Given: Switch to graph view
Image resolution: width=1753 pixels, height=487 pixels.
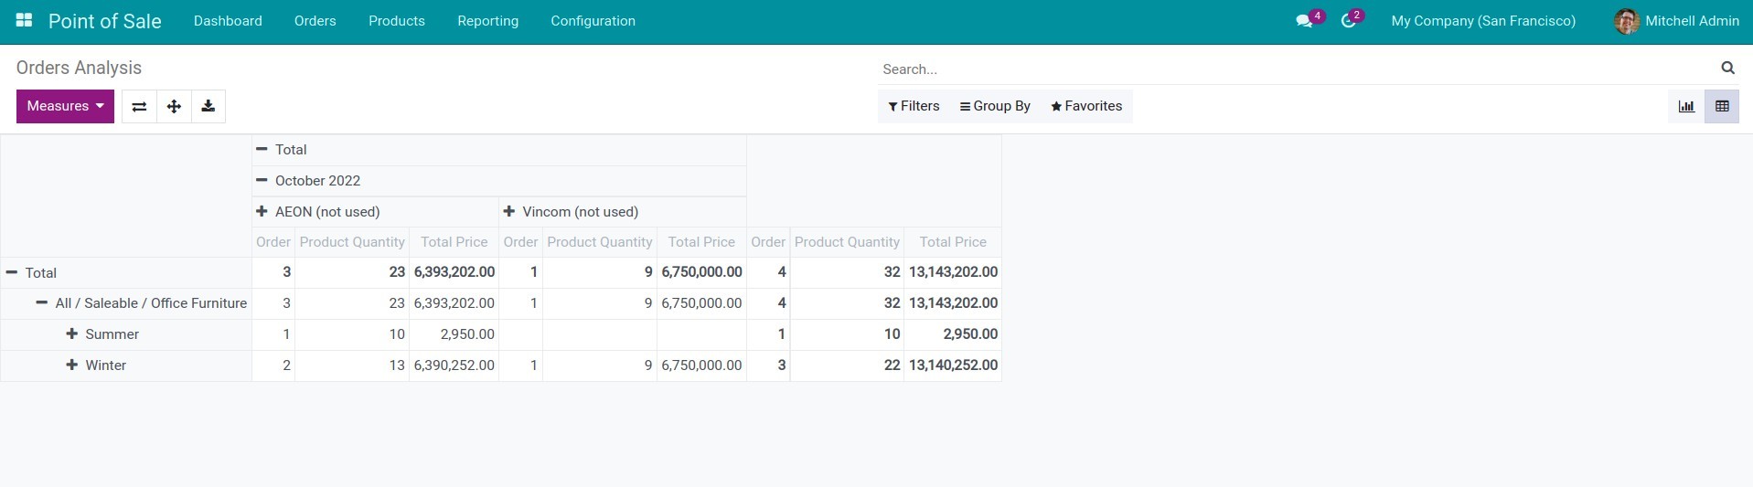Looking at the screenshot, I should (x=1686, y=106).
